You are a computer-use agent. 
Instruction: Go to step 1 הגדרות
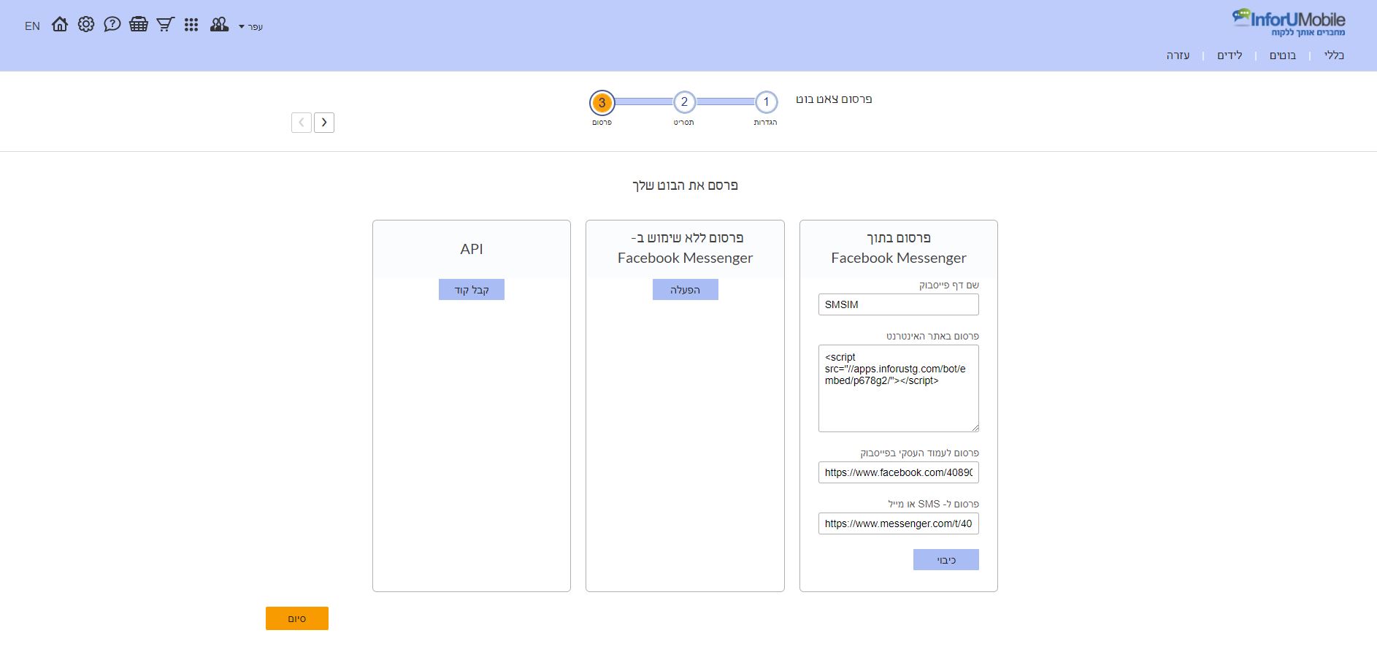[x=766, y=102]
